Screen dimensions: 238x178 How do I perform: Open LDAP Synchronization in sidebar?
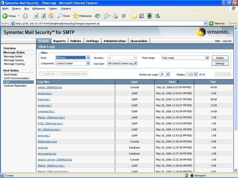coord(17,78)
